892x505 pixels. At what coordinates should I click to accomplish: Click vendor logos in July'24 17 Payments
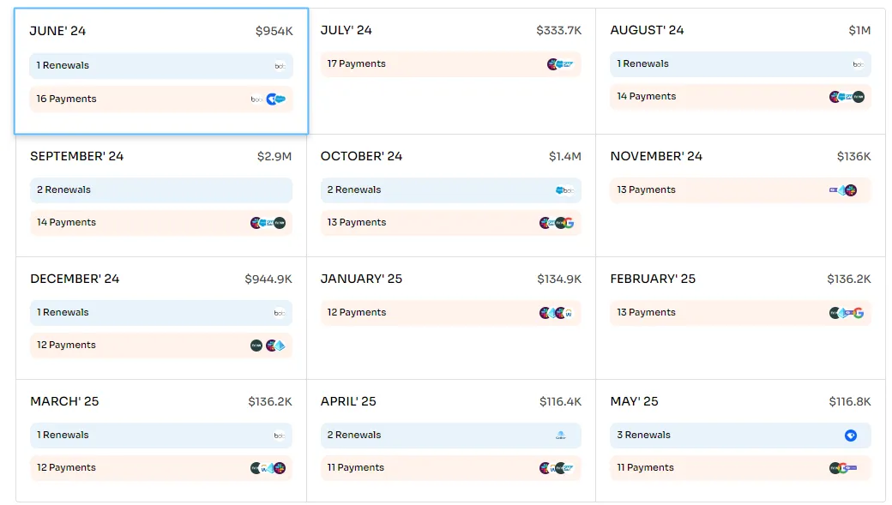(560, 64)
